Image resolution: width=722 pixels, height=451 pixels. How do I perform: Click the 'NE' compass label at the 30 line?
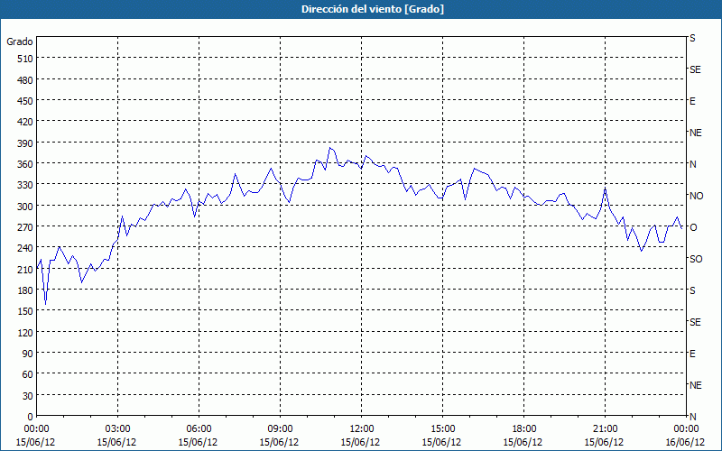click(696, 385)
